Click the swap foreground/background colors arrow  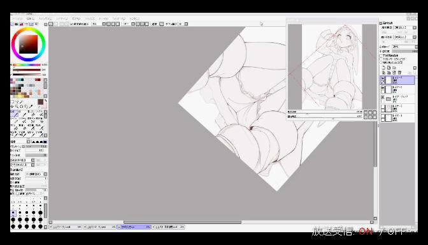click(45, 101)
